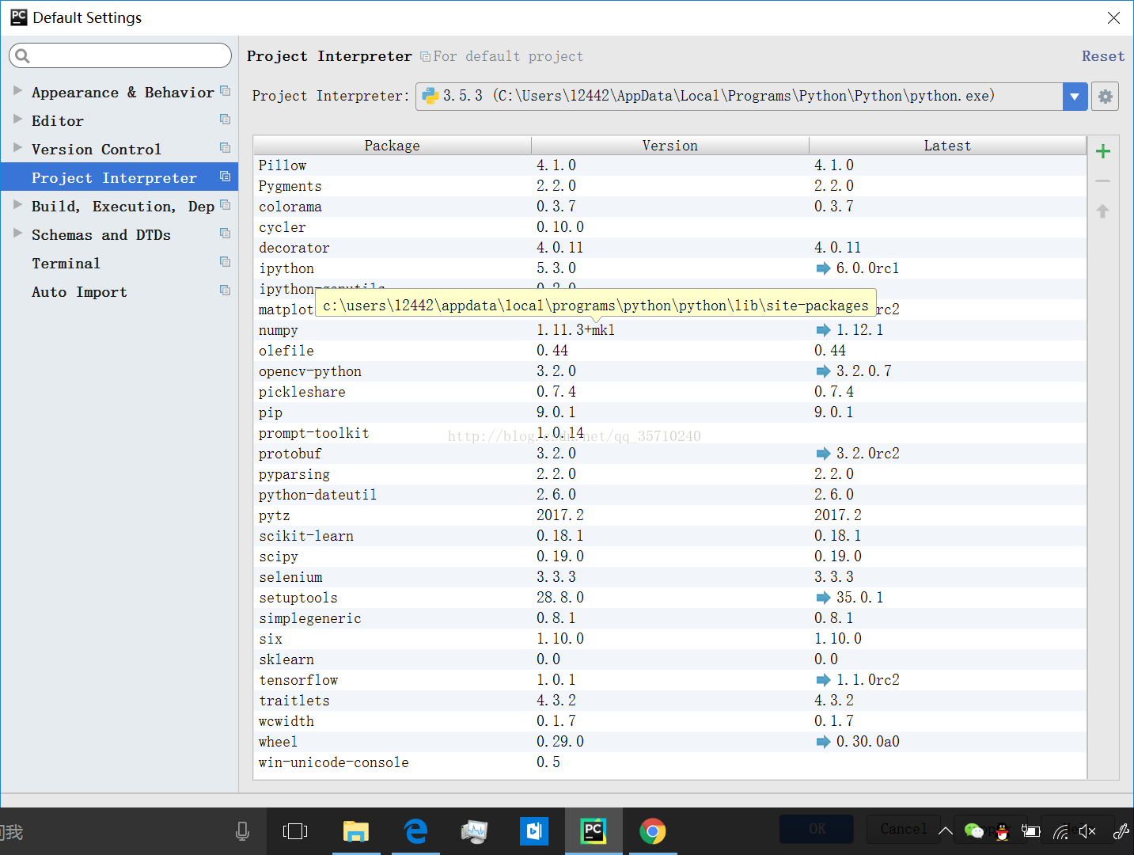Open Outlook from the taskbar

[534, 831]
